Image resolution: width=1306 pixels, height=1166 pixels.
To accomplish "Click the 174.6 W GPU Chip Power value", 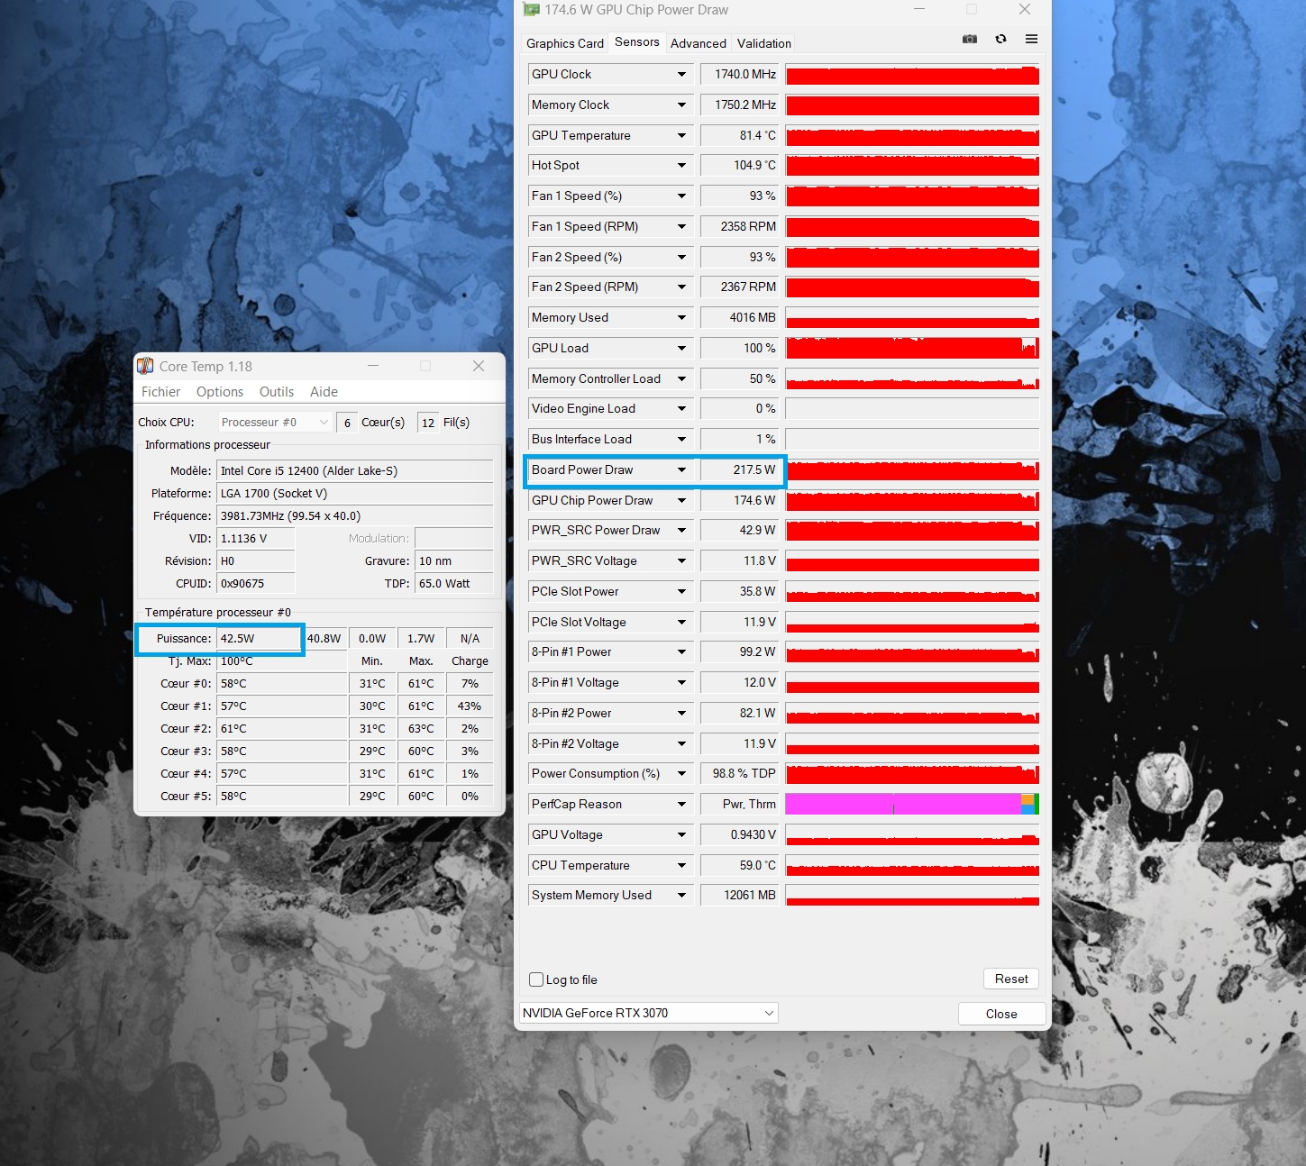I will click(740, 500).
